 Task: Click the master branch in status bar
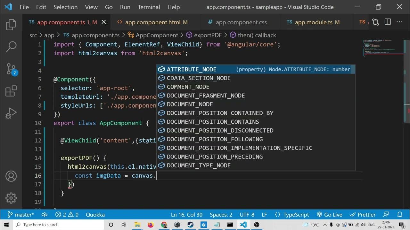tap(21, 215)
